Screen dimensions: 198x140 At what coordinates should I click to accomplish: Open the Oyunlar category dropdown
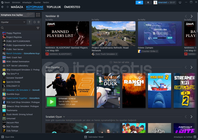(13, 22)
